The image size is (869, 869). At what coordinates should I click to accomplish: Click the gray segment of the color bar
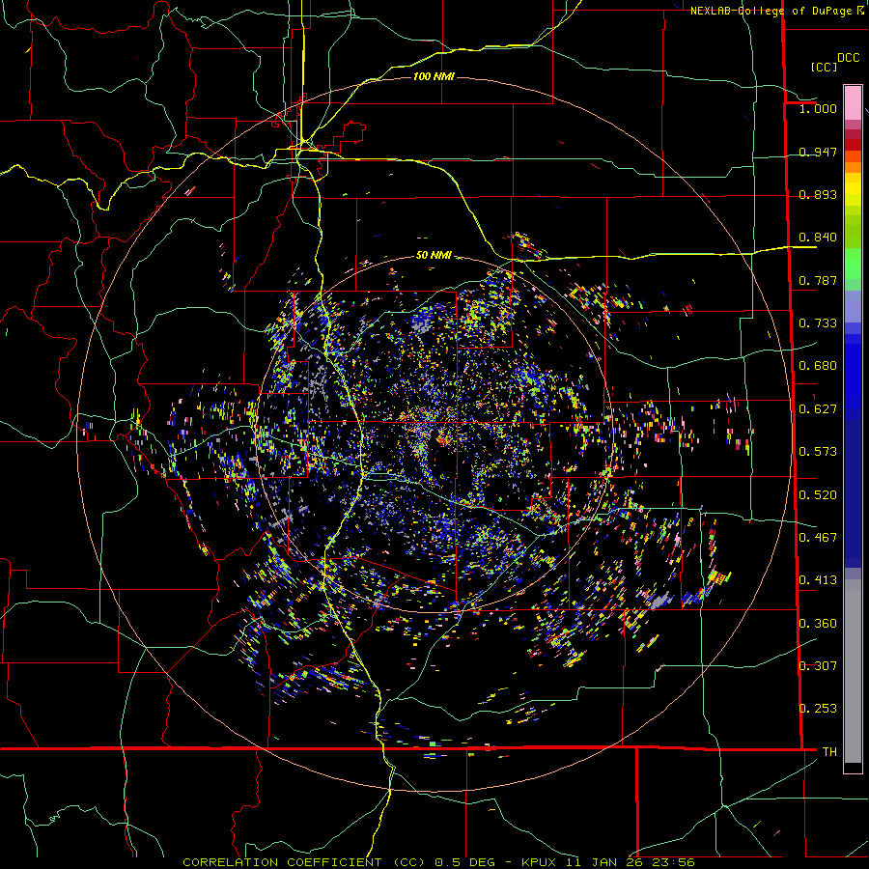853,671
